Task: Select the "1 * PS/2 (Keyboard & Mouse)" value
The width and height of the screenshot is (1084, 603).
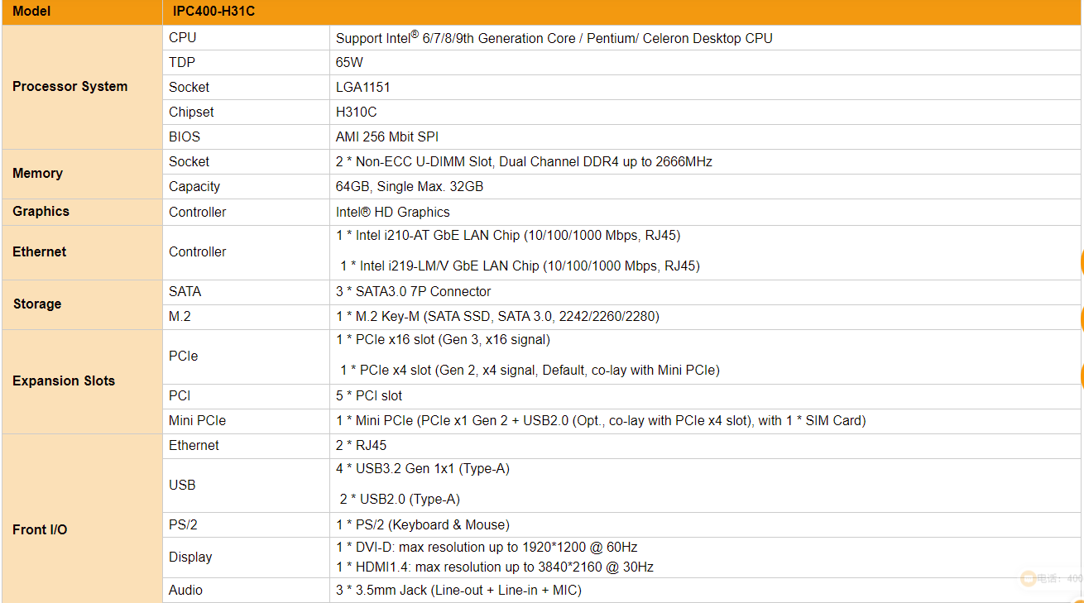Action: point(423,524)
